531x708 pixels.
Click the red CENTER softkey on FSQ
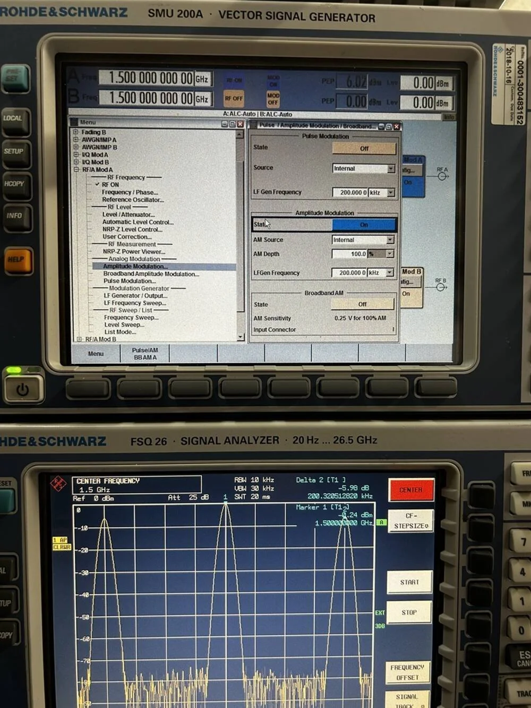pyautogui.click(x=410, y=490)
